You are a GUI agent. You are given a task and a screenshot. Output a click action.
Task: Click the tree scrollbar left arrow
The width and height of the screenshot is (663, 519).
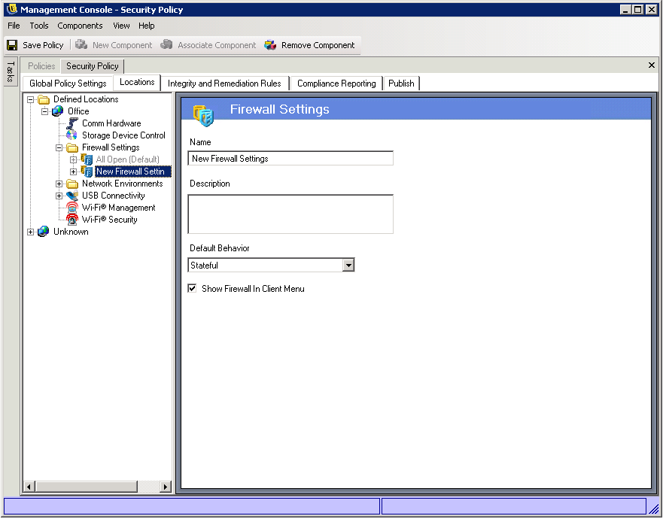29,487
